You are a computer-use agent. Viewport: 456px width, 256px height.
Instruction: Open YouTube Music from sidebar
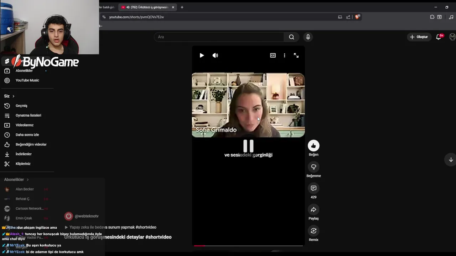click(27, 80)
